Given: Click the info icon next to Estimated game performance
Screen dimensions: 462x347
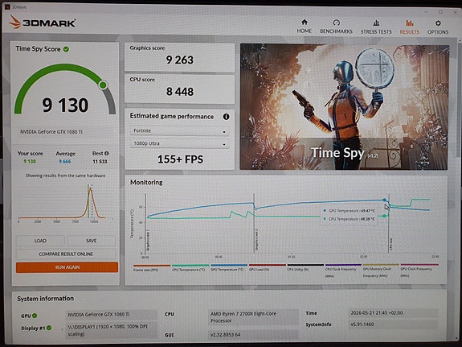Looking at the screenshot, I should tap(226, 117).
